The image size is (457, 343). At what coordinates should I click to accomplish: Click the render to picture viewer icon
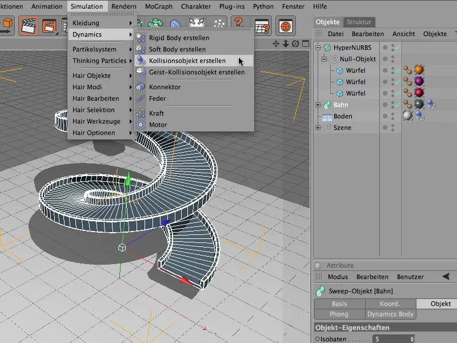tap(49, 26)
